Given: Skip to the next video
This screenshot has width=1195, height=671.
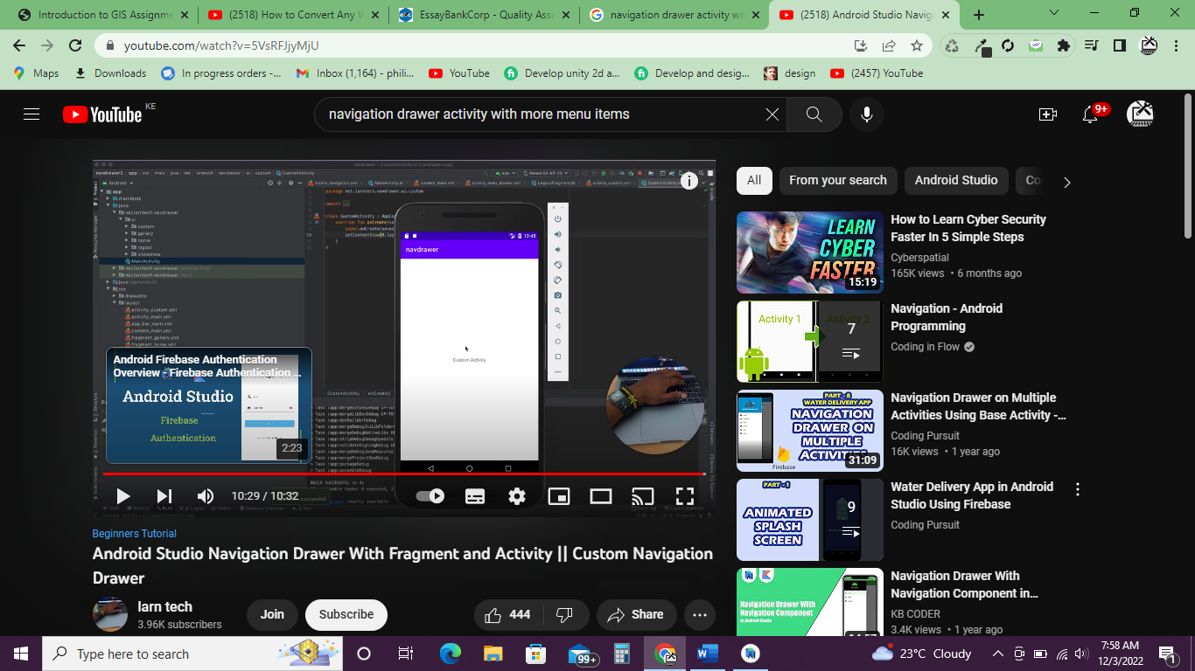Looking at the screenshot, I should (164, 496).
